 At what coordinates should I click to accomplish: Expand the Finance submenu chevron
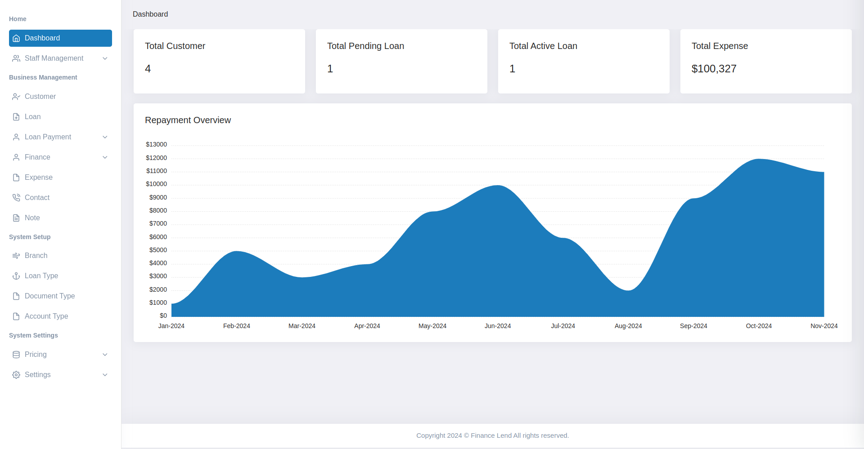(x=105, y=157)
